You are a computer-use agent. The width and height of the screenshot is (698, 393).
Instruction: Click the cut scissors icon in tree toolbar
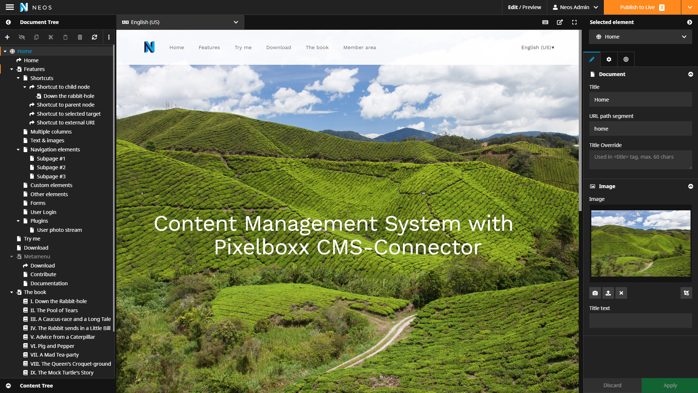51,37
